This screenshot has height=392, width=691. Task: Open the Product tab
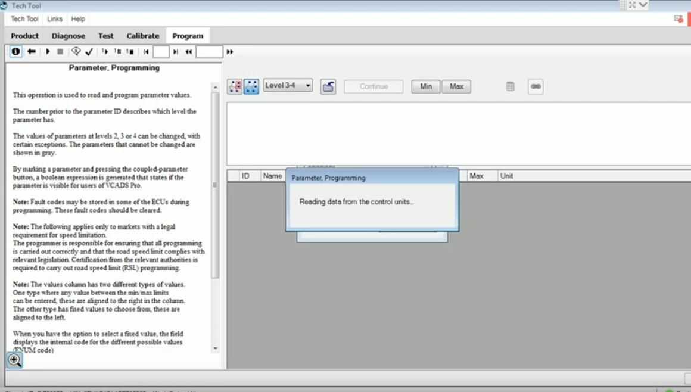click(24, 36)
